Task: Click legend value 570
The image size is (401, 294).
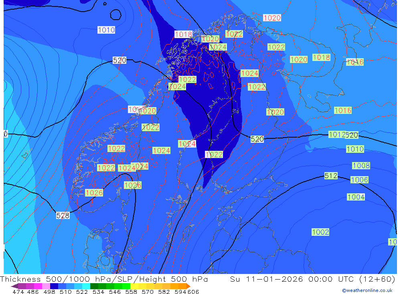Action: pos(148,292)
